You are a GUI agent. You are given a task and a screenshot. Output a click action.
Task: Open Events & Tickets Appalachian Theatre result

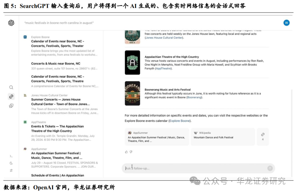[58, 129]
